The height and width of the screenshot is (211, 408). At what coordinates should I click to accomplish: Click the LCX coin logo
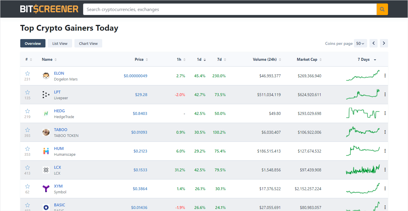(46, 170)
